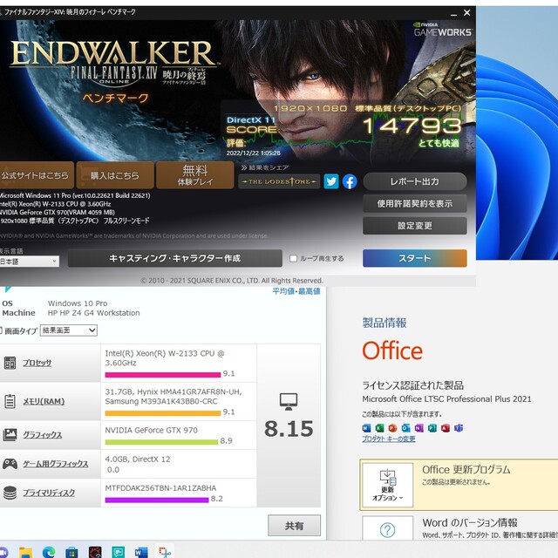Click the Word icon in Office product info

tap(366, 428)
